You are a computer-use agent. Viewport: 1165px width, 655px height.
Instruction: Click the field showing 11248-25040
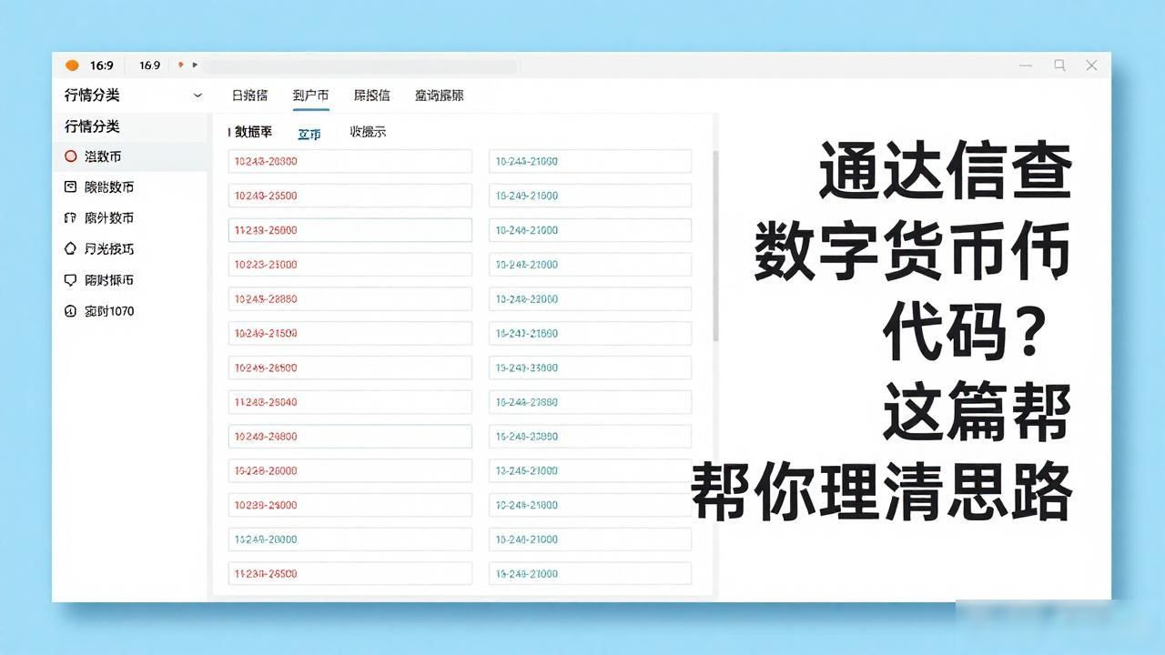tap(350, 402)
